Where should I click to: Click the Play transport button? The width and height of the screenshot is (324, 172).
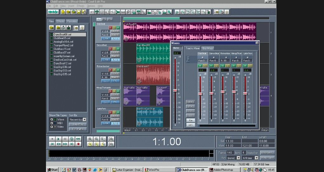pyautogui.click(x=58, y=139)
